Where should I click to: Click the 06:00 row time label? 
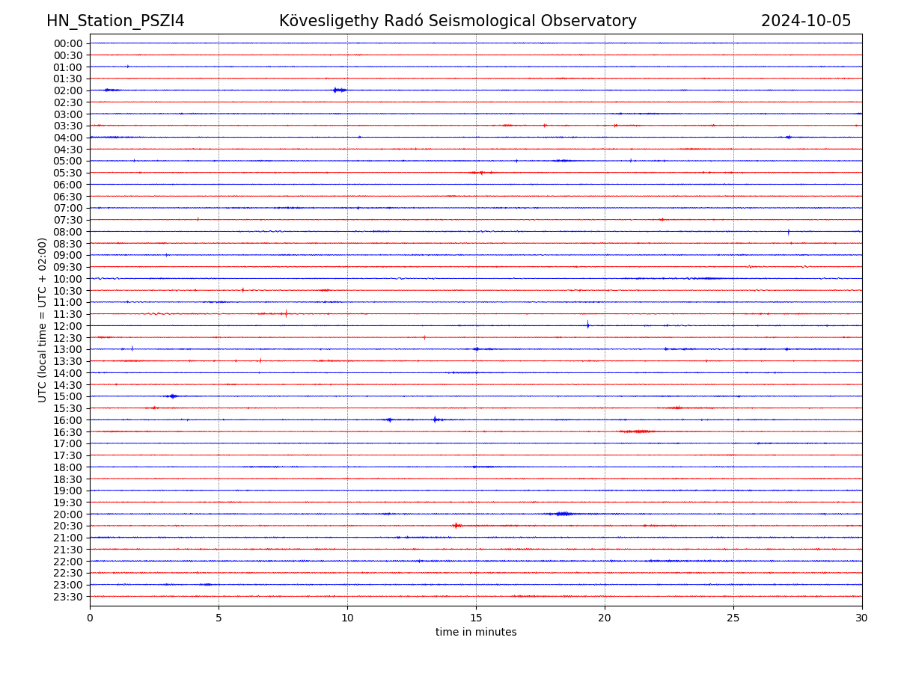click(x=68, y=185)
